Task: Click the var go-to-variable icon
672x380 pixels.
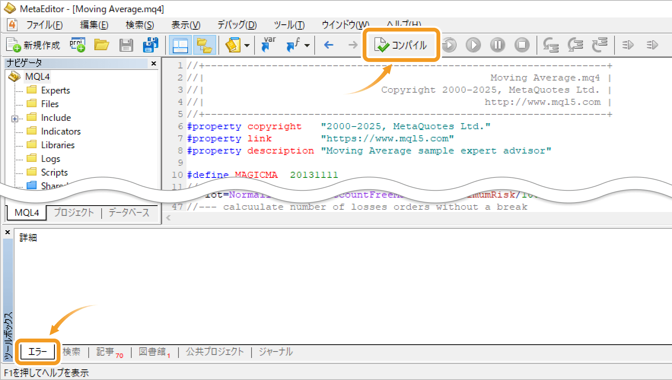Action: click(x=269, y=44)
